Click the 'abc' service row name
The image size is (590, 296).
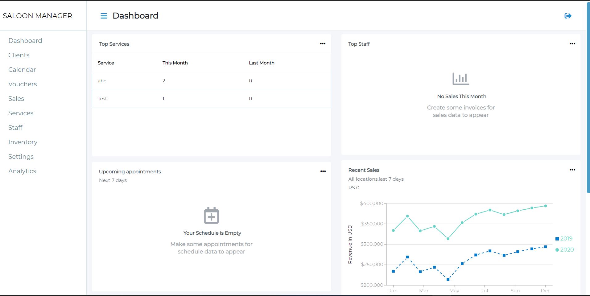102,81
